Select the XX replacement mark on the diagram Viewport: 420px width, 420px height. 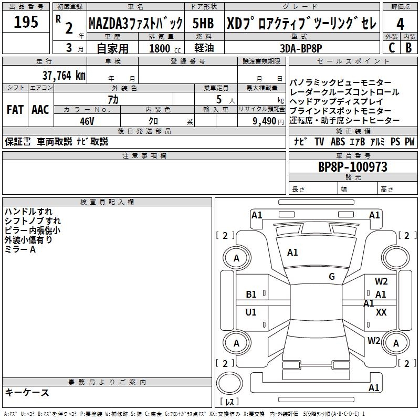[381, 312]
